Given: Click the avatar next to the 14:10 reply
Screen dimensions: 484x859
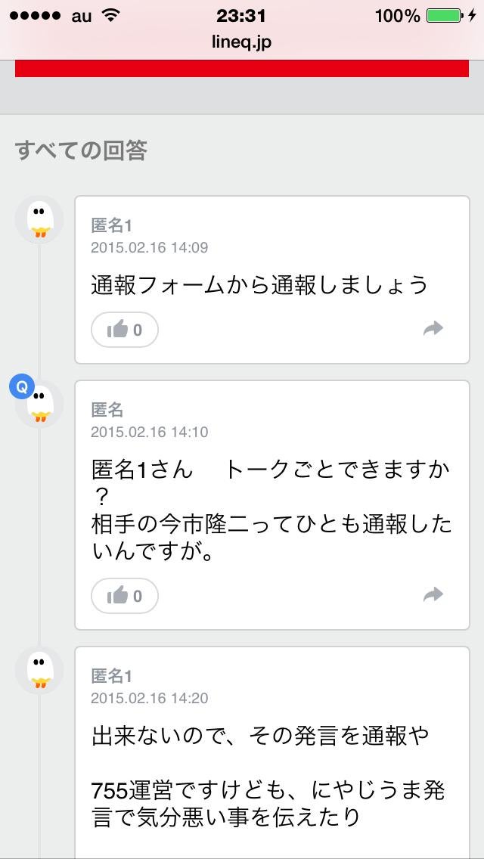Looking at the screenshot, I should [39, 405].
